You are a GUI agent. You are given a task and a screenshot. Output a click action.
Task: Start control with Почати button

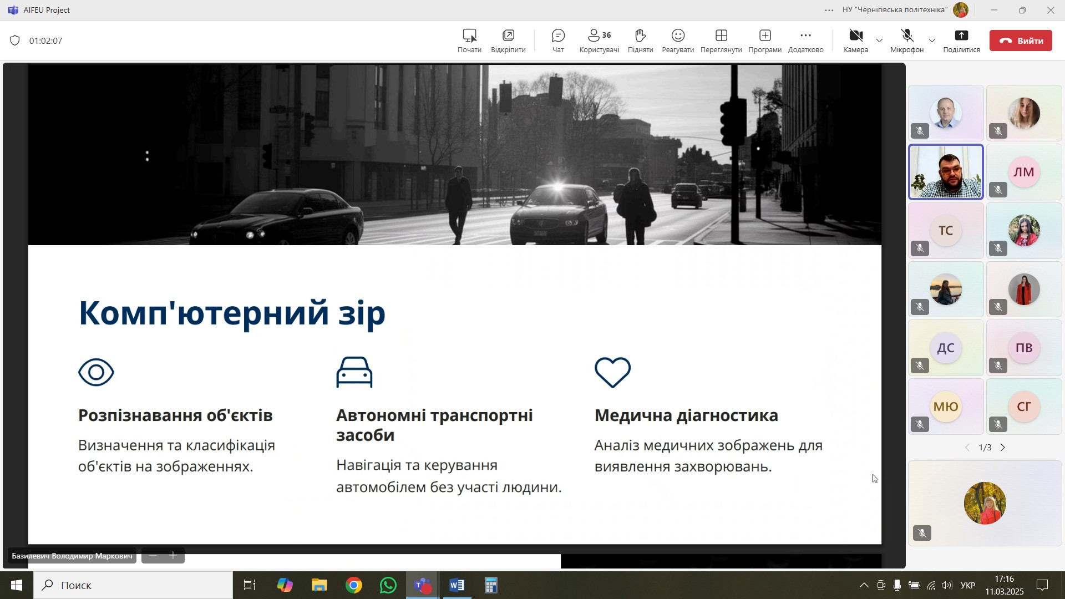point(469,40)
